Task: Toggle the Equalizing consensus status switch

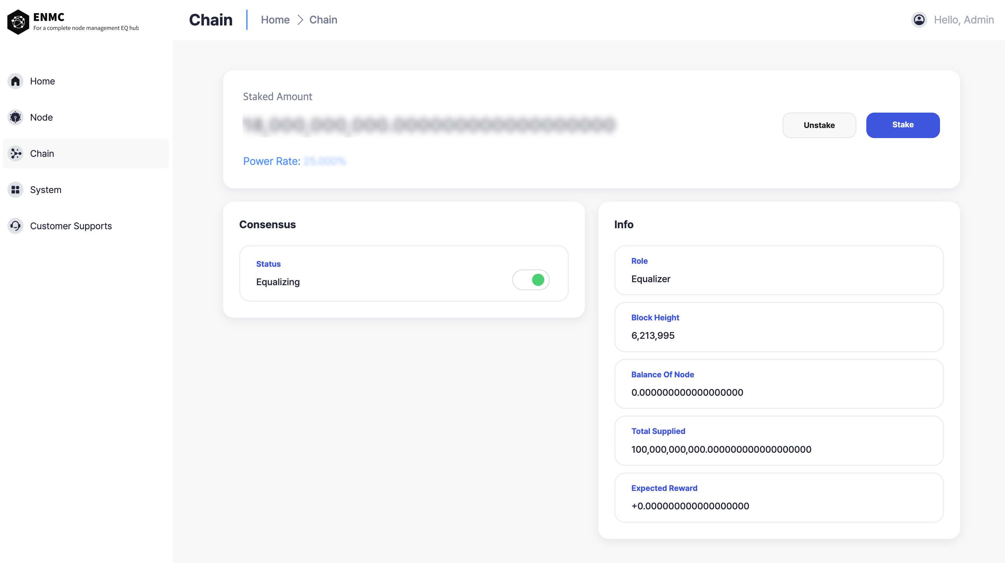Action: [531, 280]
